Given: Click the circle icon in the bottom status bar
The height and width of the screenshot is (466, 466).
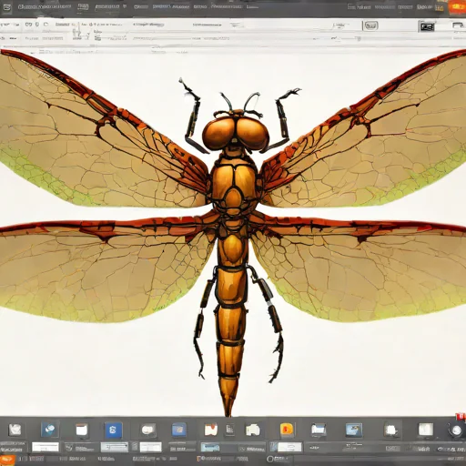Looking at the screenshot, I should coord(270,459).
